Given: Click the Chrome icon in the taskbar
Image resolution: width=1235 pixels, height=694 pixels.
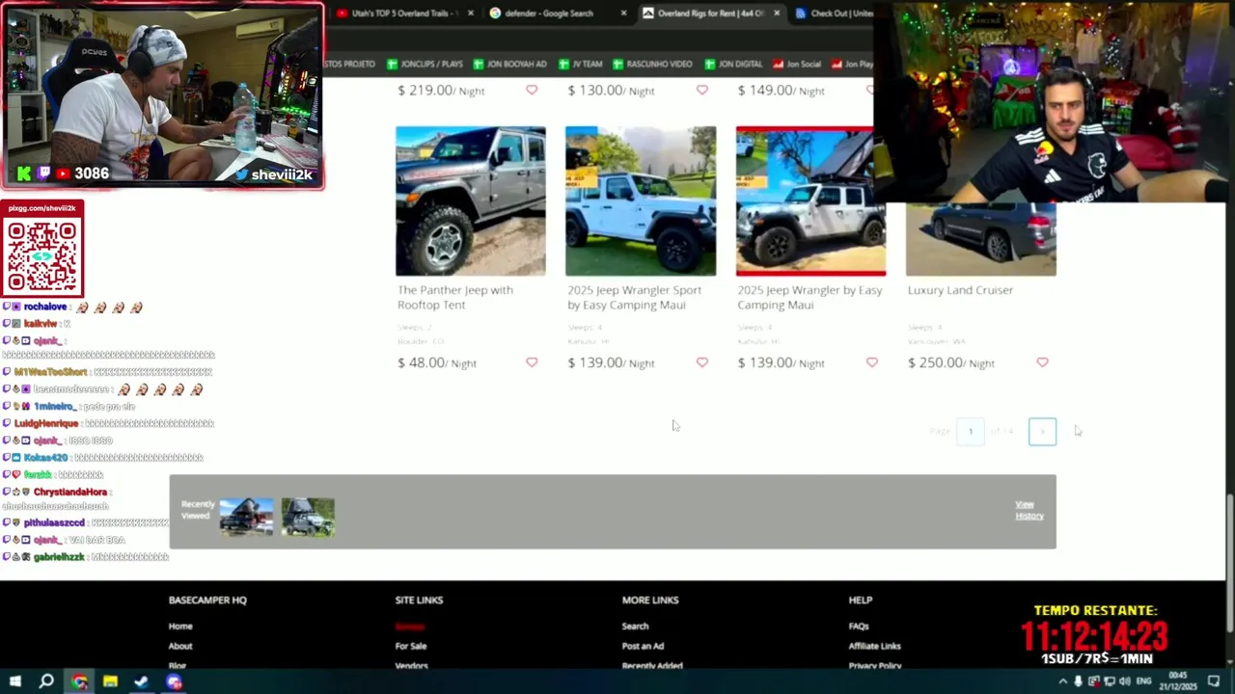Looking at the screenshot, I should click(x=79, y=681).
